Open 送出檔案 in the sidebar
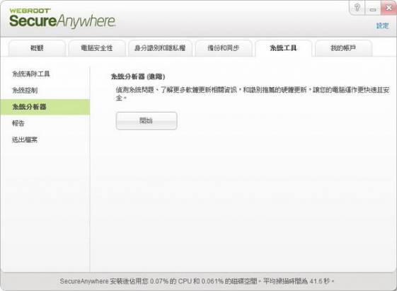Viewport: 397px width, 291px height. coord(25,139)
